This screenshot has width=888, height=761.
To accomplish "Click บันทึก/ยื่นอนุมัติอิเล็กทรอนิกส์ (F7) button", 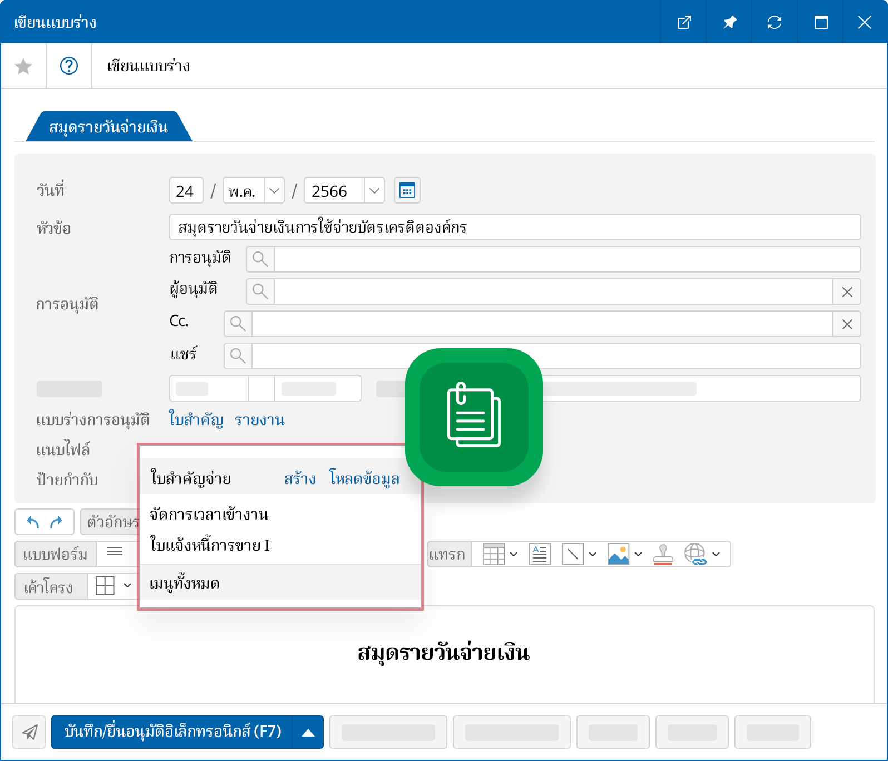I will pos(172,732).
